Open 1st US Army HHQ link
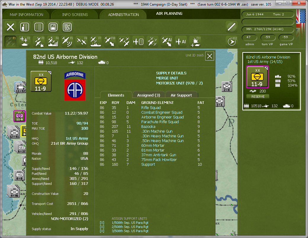The width and height of the screenshot is (308, 238). 77,138
